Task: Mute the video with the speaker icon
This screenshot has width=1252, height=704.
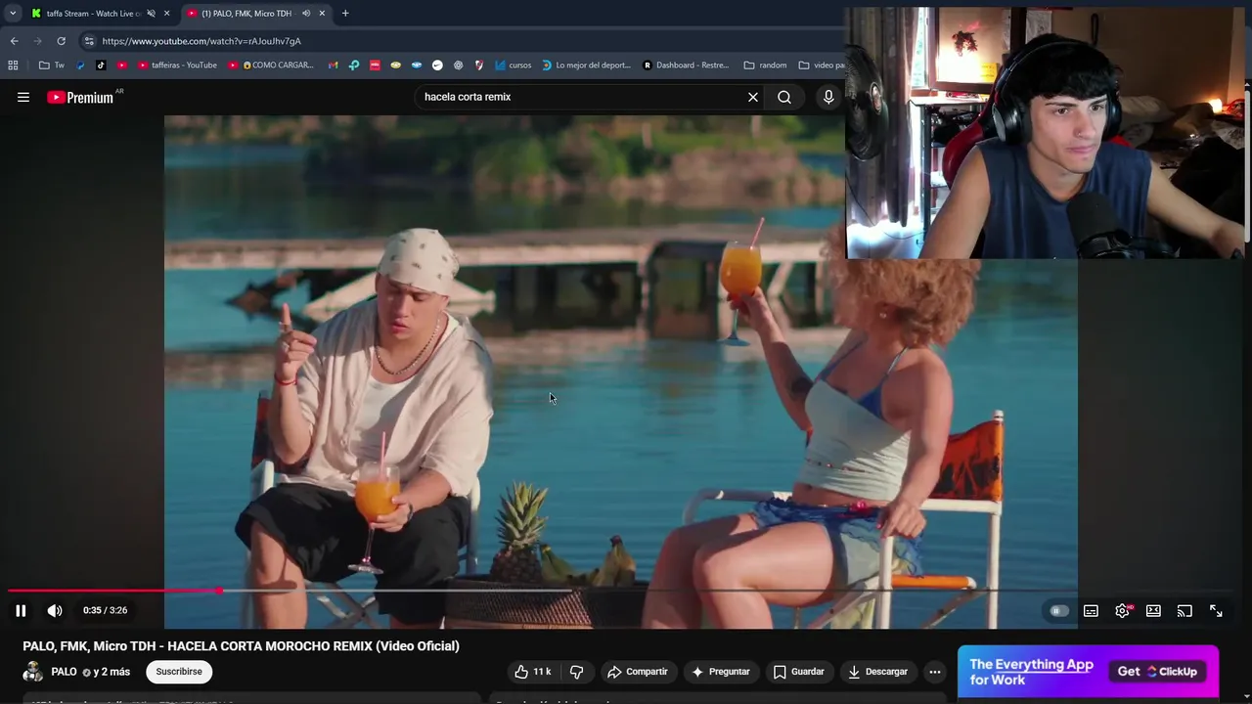Action: click(55, 610)
